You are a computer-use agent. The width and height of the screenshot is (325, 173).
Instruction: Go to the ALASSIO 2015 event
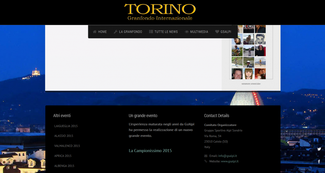(64, 136)
